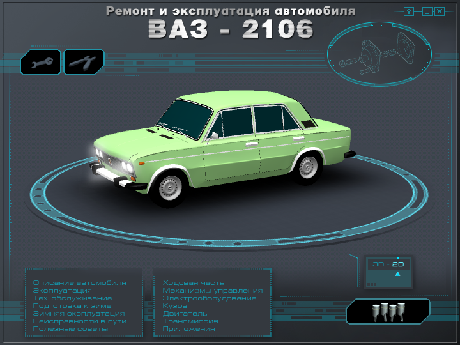Open Зимняя эксплуатация section
460x345 pixels.
click(x=79, y=313)
